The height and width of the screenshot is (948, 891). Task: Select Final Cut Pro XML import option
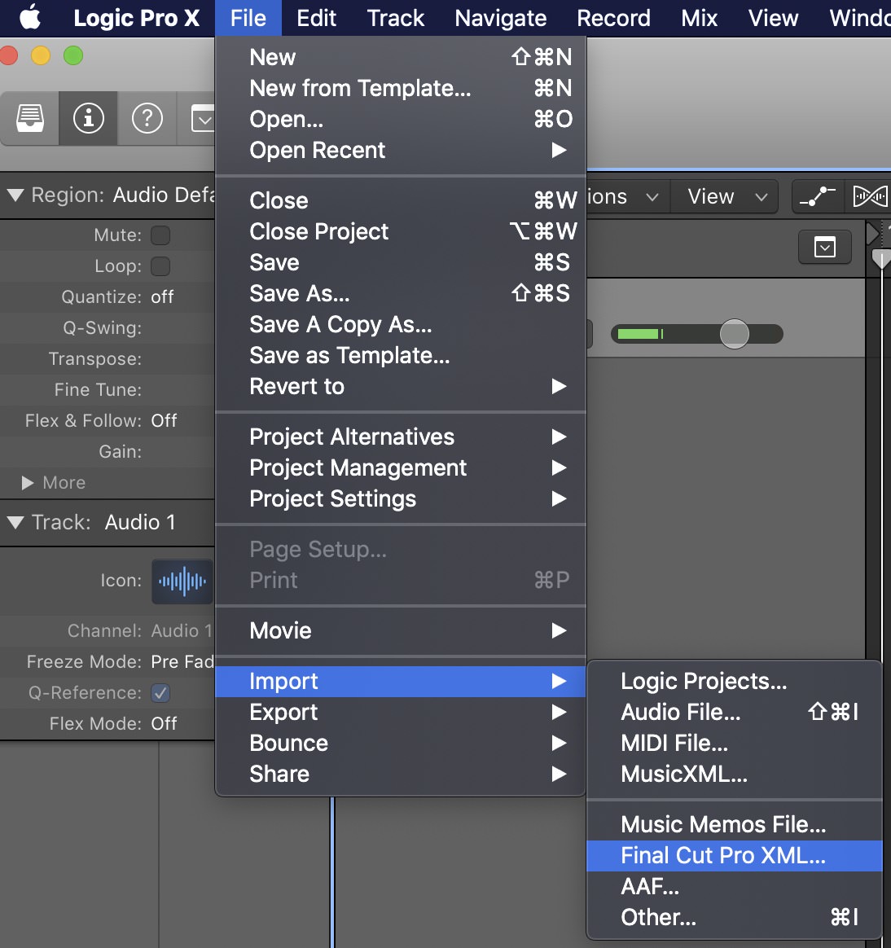[x=722, y=855]
